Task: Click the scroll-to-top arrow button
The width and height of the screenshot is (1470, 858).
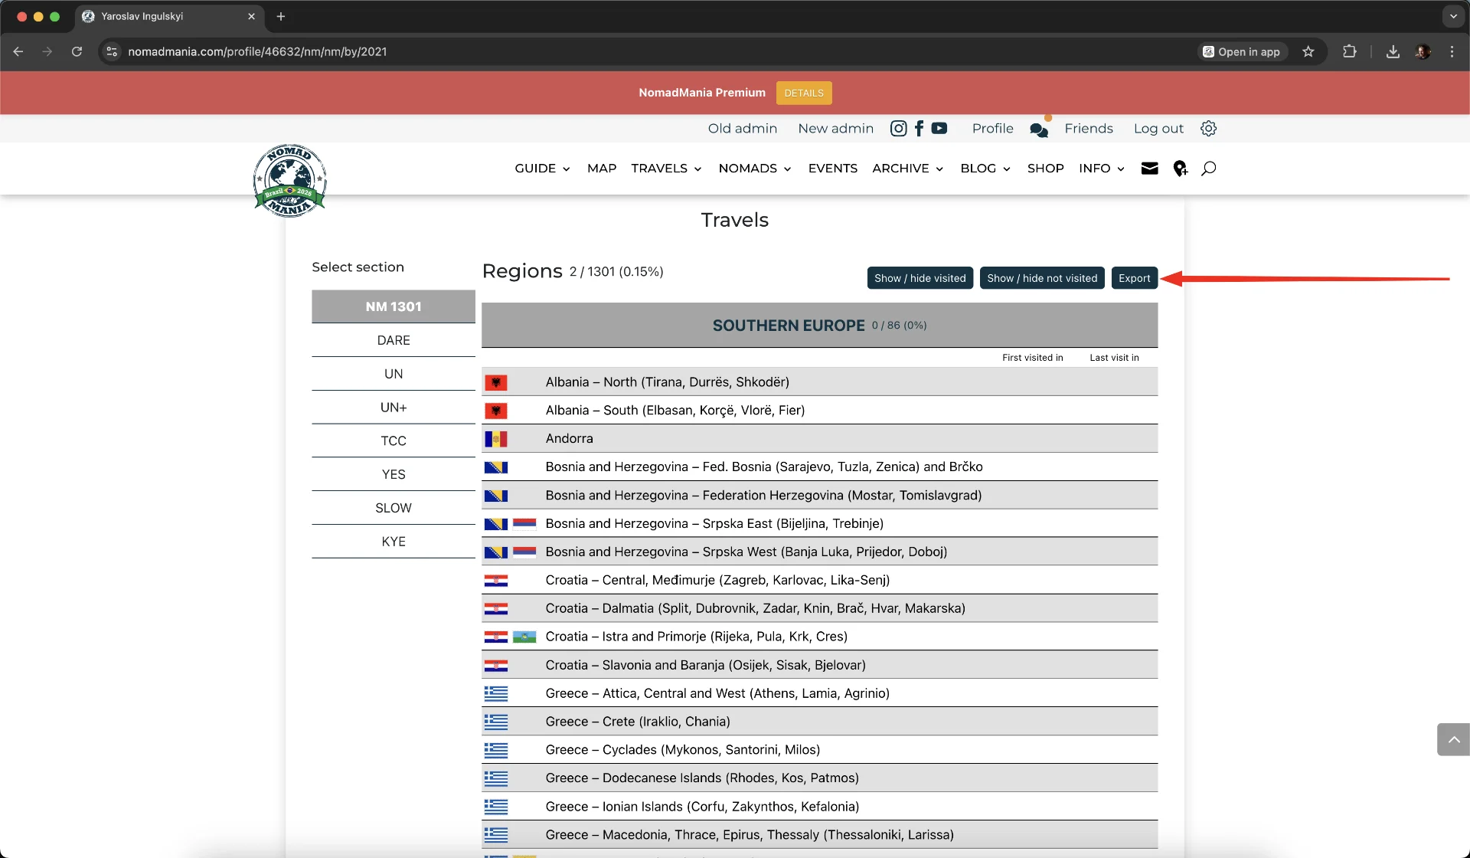Action: coord(1452,739)
